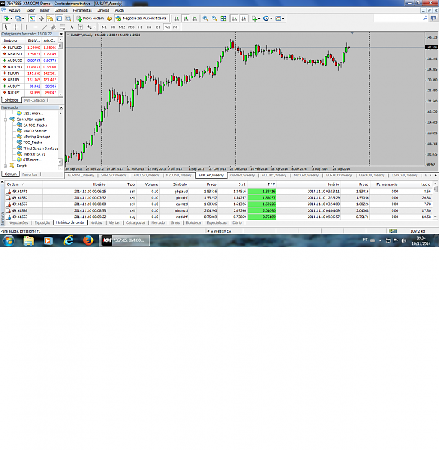Close the Navegador panel
This screenshot has height=450, width=439.
point(61,107)
